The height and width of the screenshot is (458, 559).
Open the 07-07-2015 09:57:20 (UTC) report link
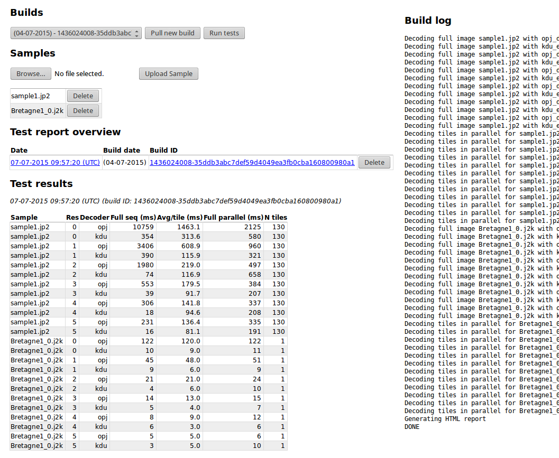point(55,162)
